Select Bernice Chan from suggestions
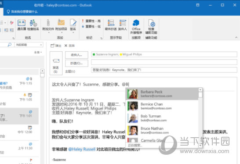Viewport: 240px width, 164px height. [162, 106]
